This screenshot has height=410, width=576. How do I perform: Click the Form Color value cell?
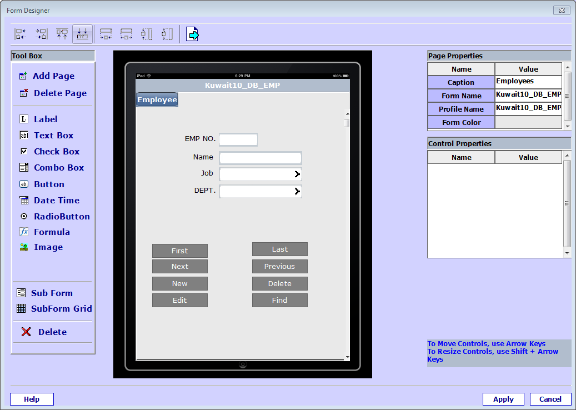(528, 123)
